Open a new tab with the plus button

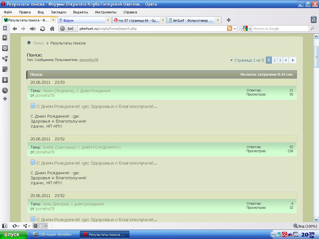coord(228,20)
